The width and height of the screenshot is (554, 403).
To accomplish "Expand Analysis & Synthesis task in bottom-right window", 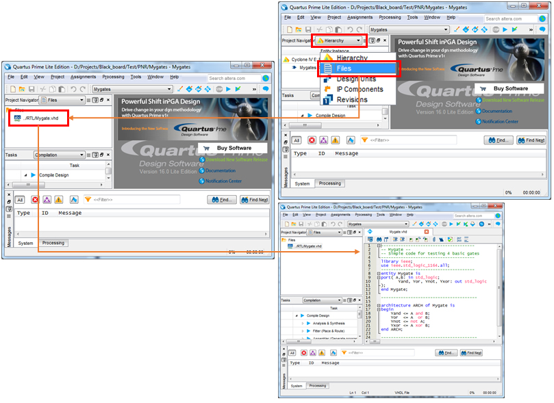I will [x=303, y=323].
